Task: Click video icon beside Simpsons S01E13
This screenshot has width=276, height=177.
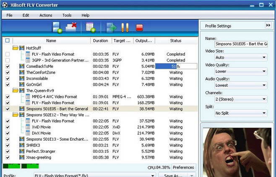Action: pos(22,139)
